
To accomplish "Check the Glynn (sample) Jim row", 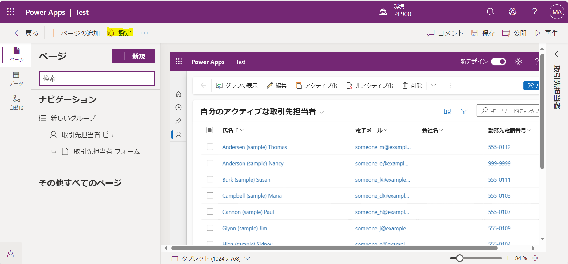I will (210, 228).
